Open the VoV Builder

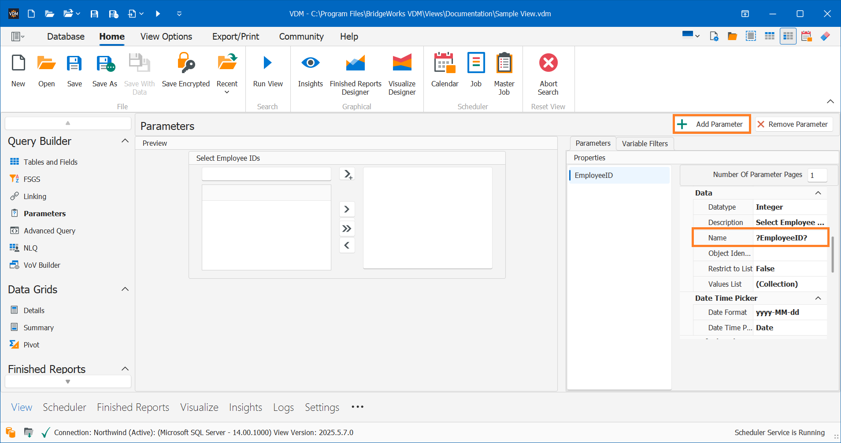coord(42,265)
